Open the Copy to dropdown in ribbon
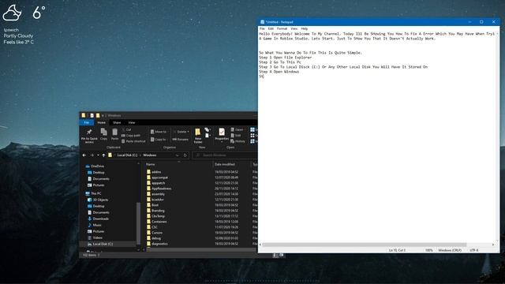The height and width of the screenshot is (284, 505). click(x=159, y=139)
